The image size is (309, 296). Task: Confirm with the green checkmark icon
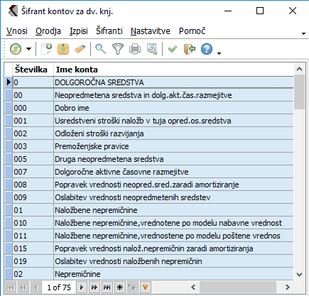point(173,49)
